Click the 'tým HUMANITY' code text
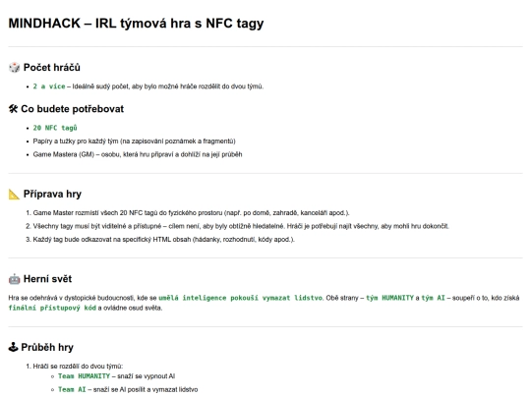This screenshot has width=531, height=398. (389, 298)
